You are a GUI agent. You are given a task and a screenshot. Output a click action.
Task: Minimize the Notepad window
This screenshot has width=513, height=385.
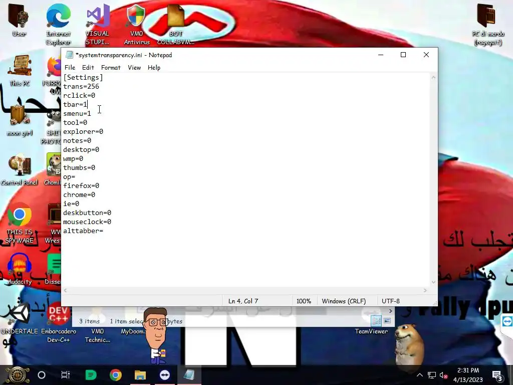pos(381,55)
